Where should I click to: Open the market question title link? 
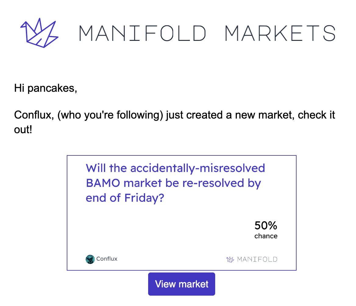point(175,183)
